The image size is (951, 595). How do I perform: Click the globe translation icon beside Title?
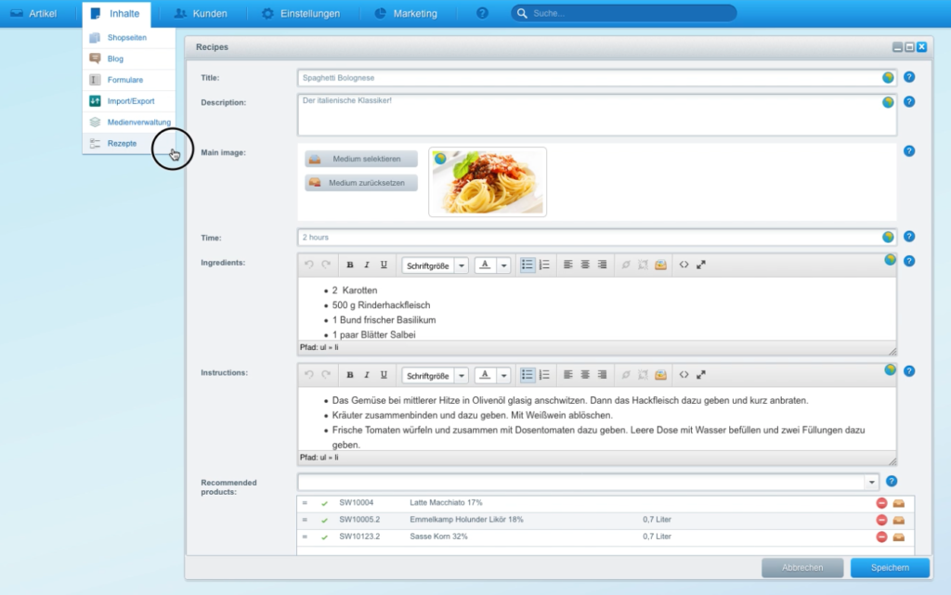(x=888, y=78)
